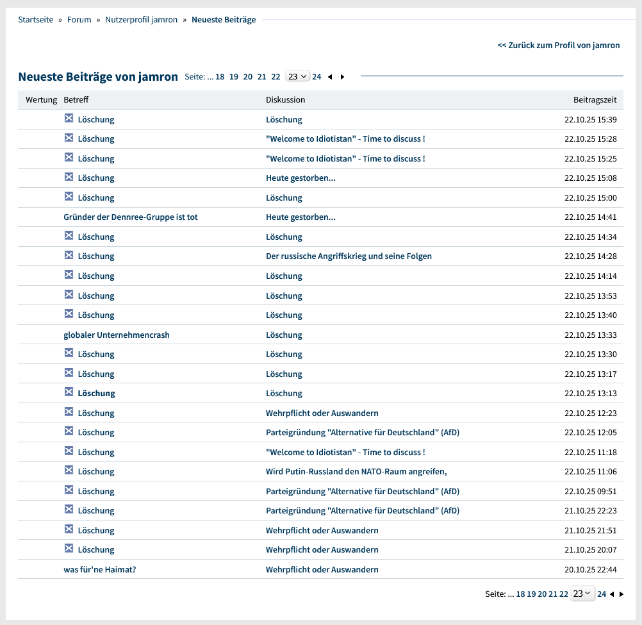Open the bottom page number dropdown showing 23

582,594
